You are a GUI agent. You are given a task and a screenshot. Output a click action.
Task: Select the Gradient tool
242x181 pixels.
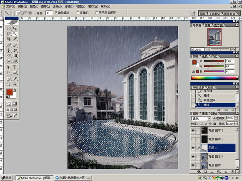[15, 56]
